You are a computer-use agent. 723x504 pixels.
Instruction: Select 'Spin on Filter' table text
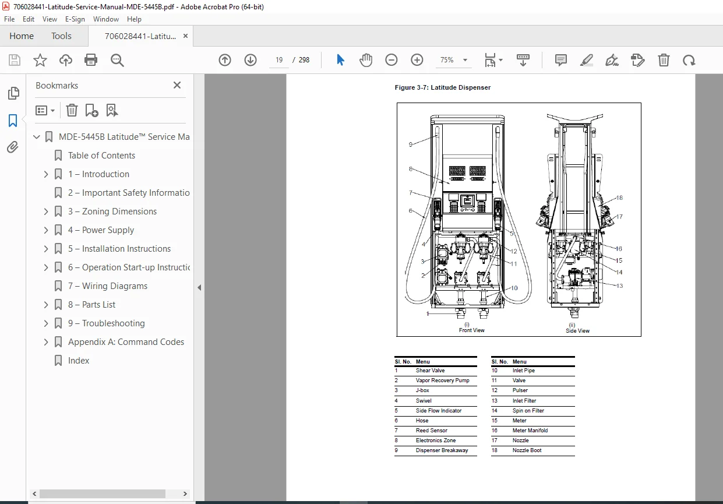(528, 411)
